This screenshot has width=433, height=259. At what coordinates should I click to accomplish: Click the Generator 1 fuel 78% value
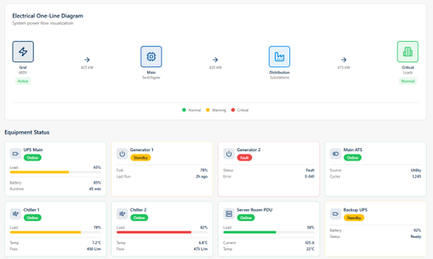204,170
